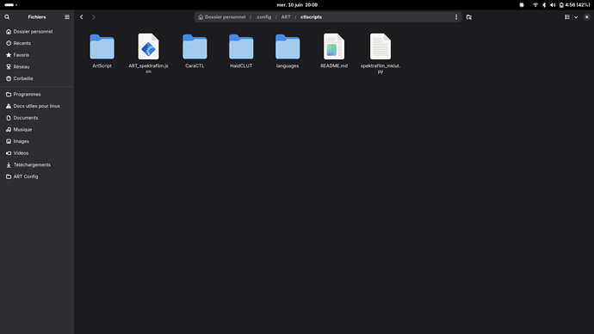Select the ArtScript folder

[102, 51]
